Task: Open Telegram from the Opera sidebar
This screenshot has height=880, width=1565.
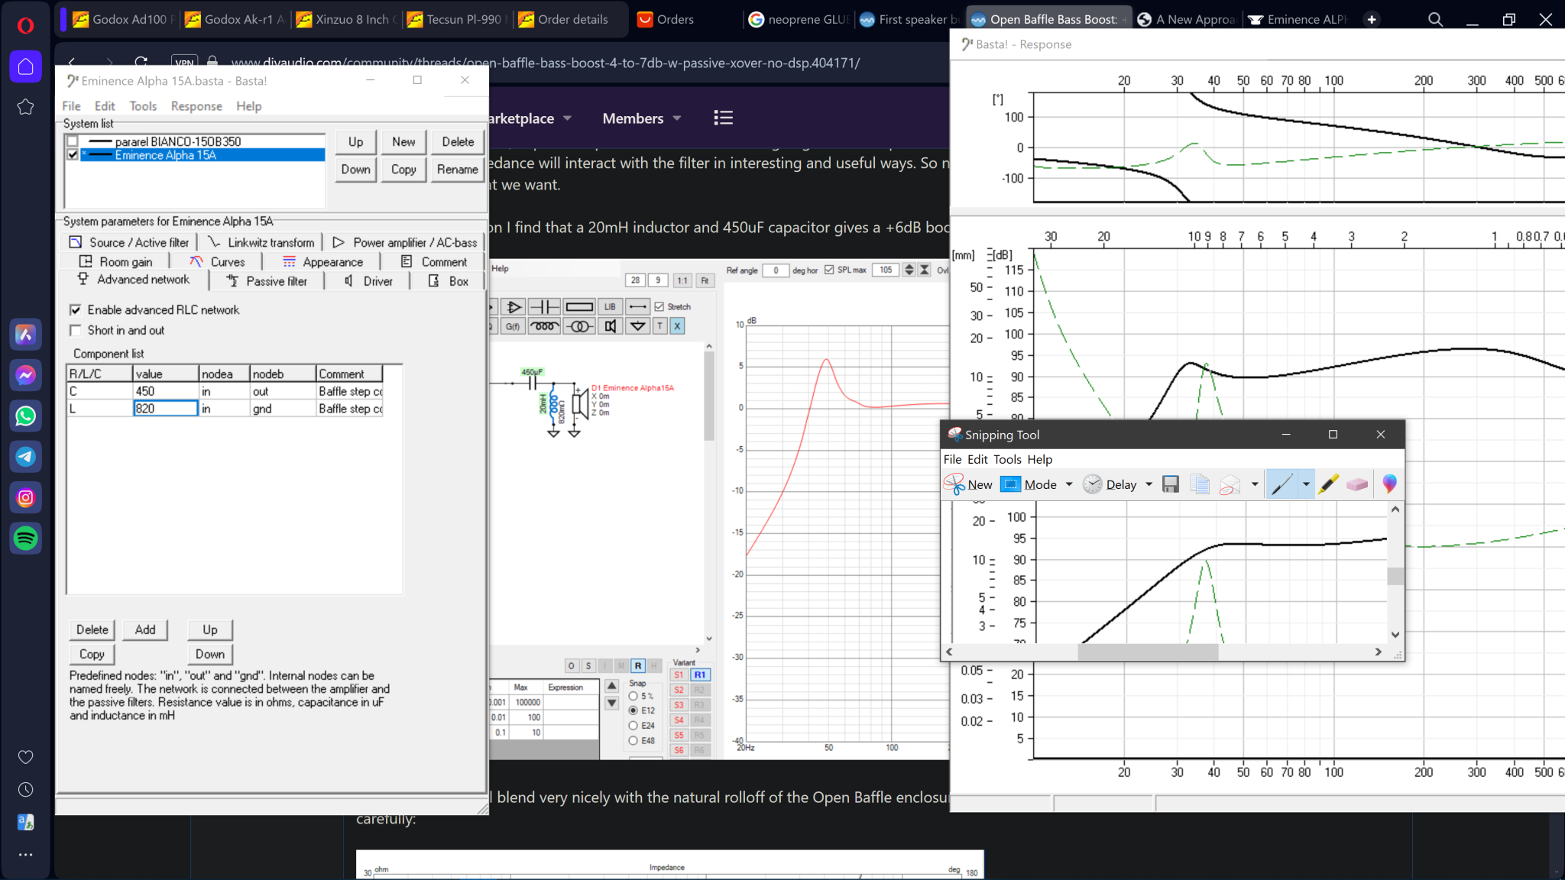Action: point(25,457)
